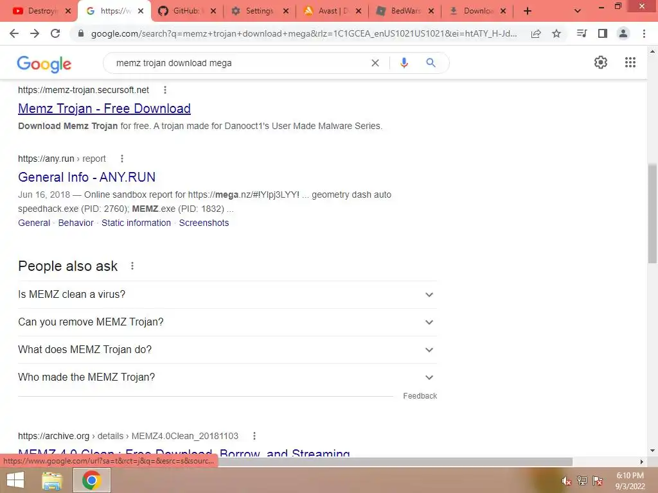Open options for archive.org result
Screen dimensions: 658x493
(x=254, y=436)
